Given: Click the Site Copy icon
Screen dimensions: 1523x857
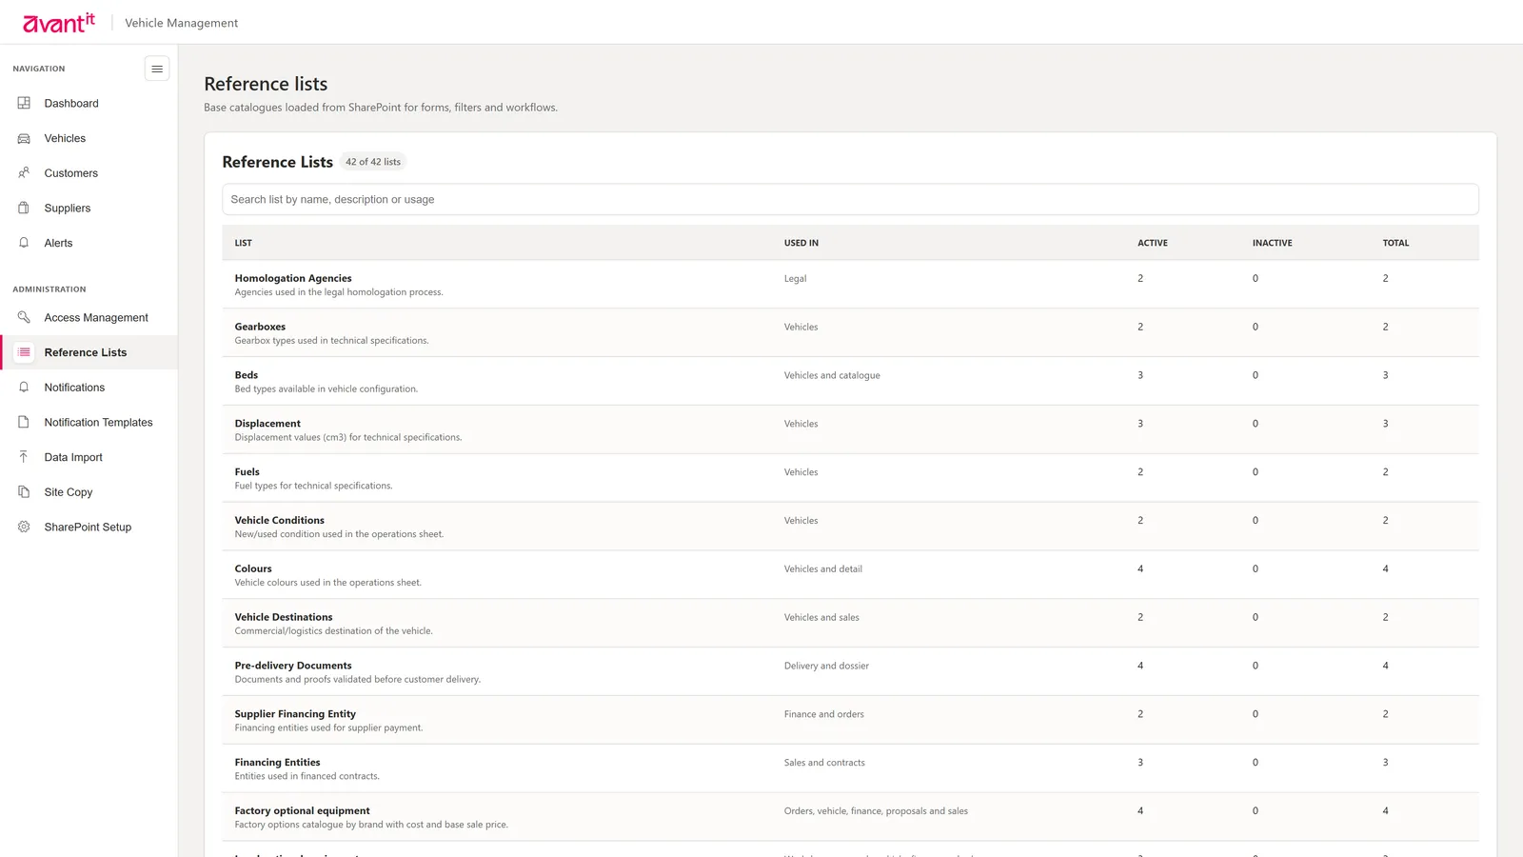Looking at the screenshot, I should [x=24, y=492].
